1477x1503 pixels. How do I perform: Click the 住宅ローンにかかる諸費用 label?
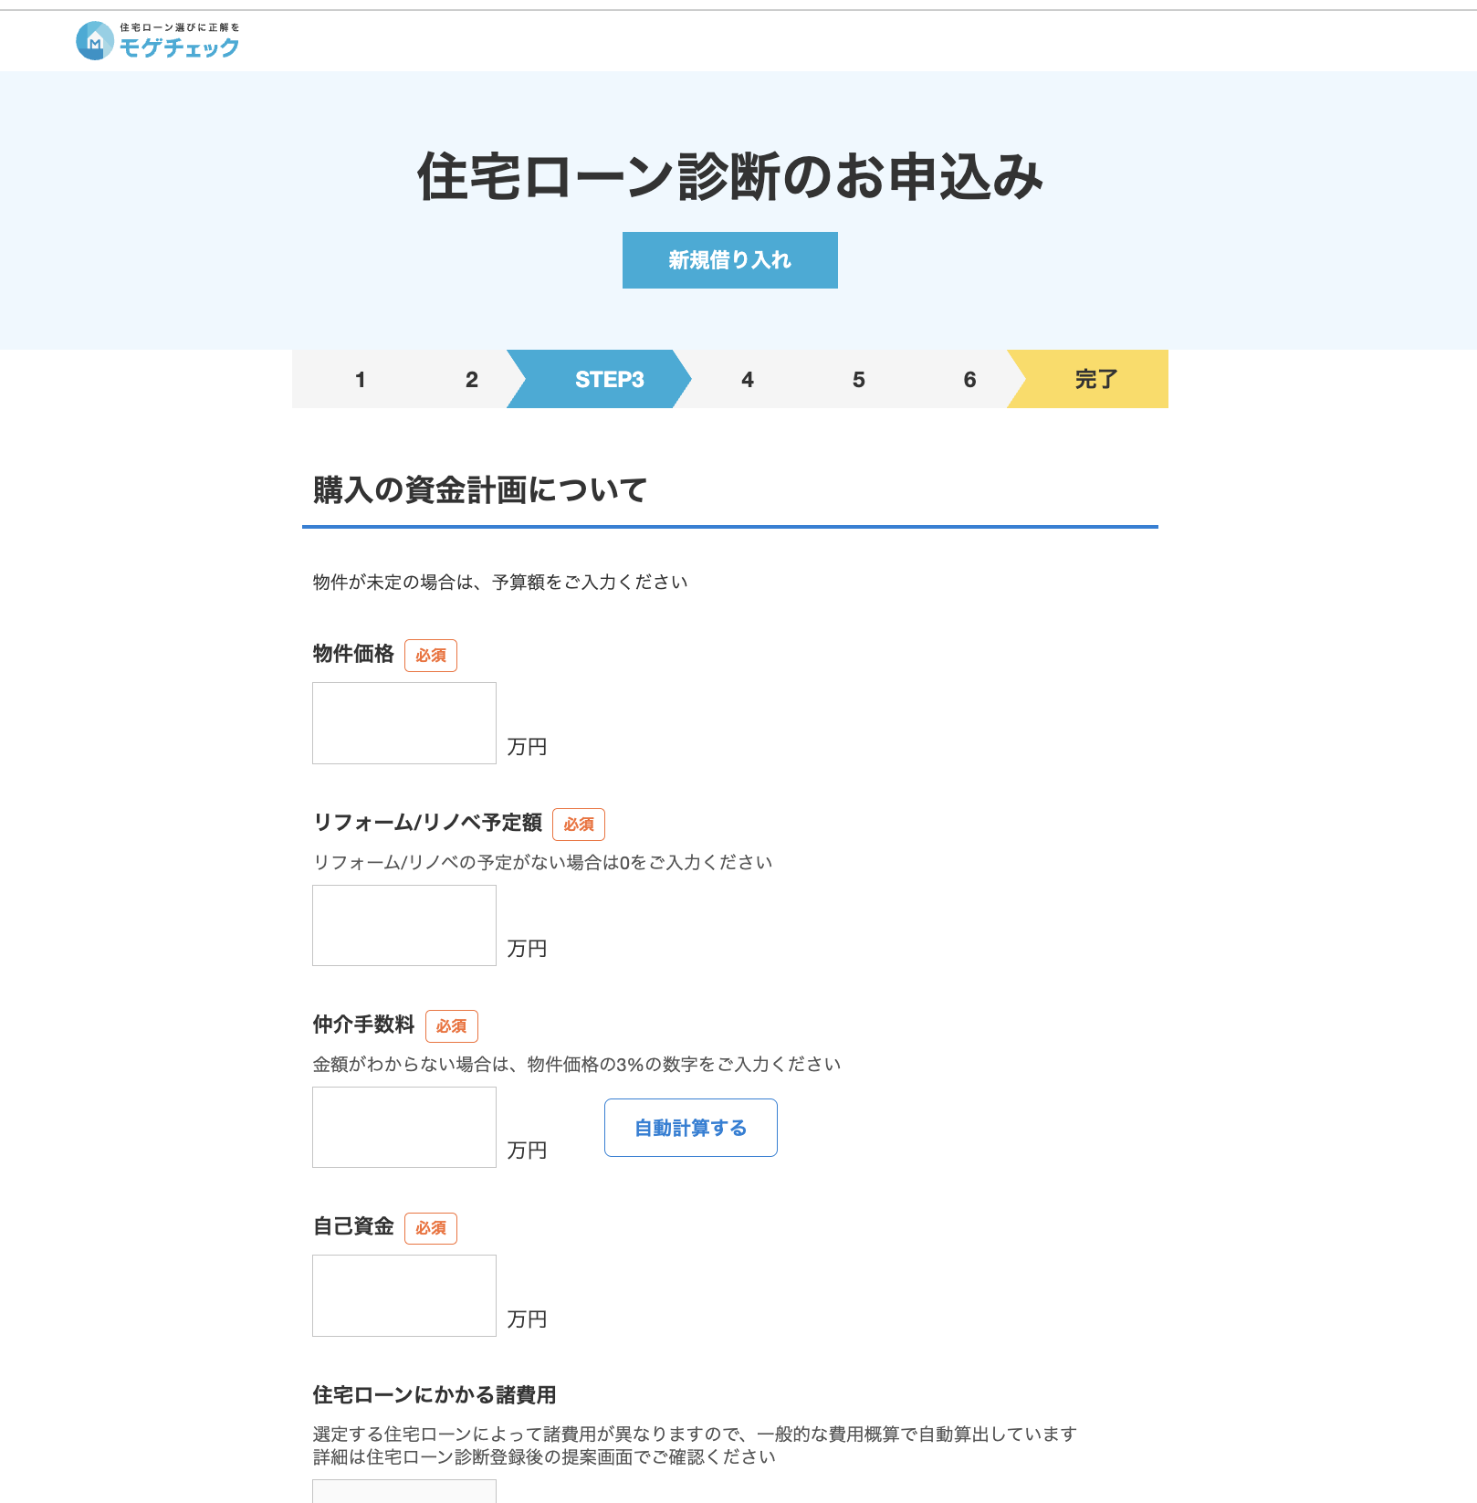click(x=435, y=1395)
